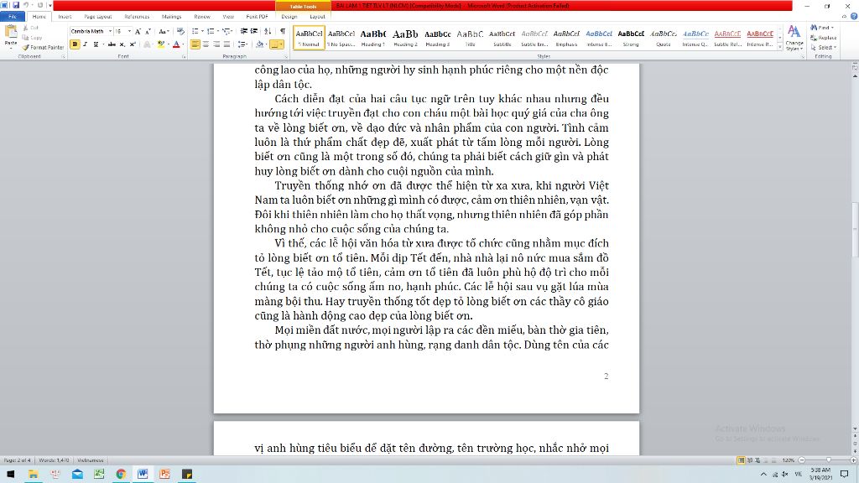Switch to the References tab
The image size is (859, 483).
[137, 17]
